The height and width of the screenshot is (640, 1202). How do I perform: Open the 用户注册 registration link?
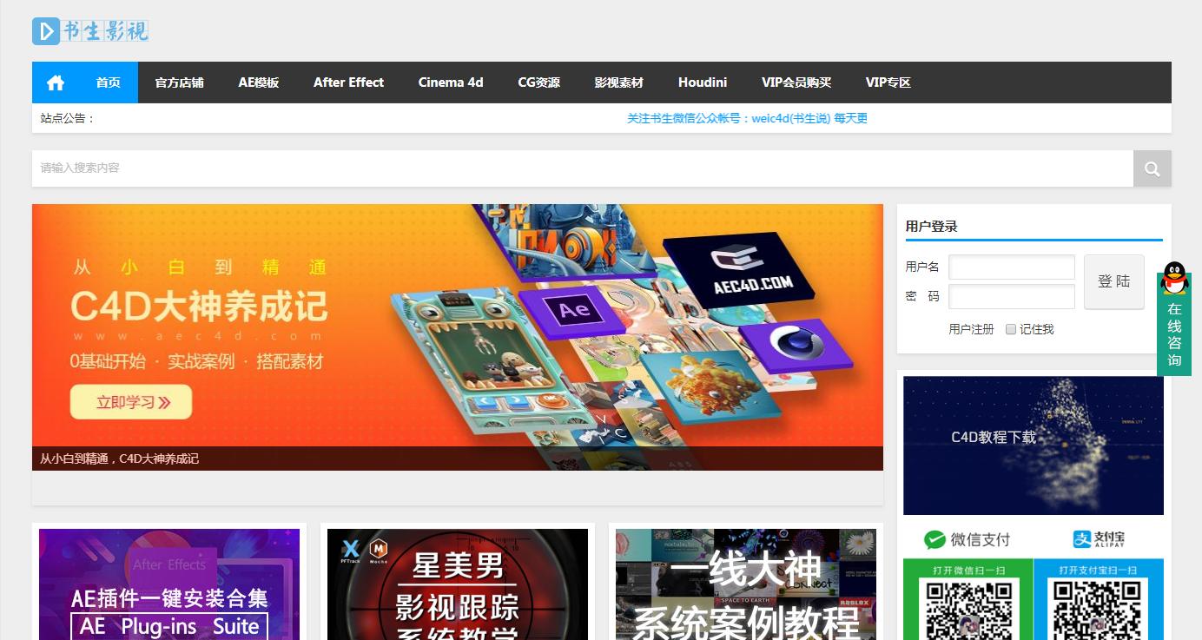pyautogui.click(x=970, y=328)
